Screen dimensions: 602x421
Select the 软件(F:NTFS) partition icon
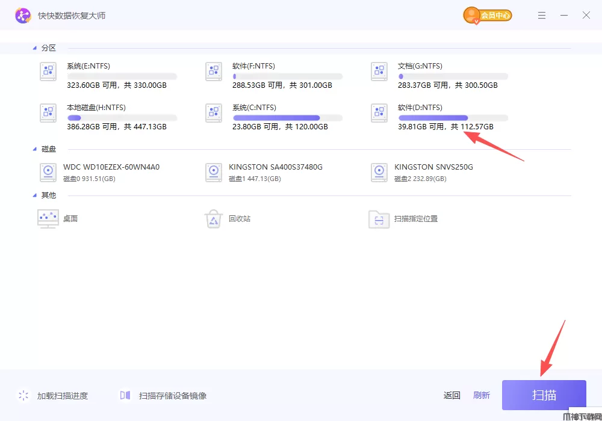click(214, 72)
